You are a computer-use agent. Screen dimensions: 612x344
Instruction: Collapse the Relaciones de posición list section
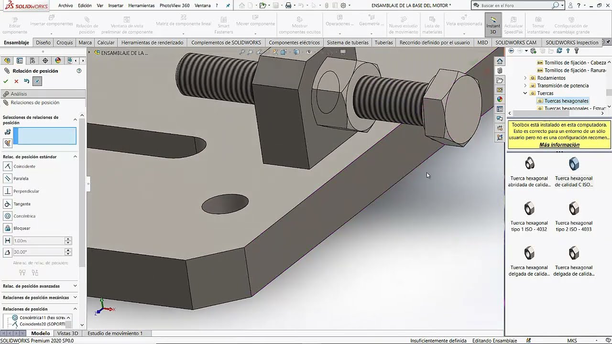pyautogui.click(x=75, y=309)
